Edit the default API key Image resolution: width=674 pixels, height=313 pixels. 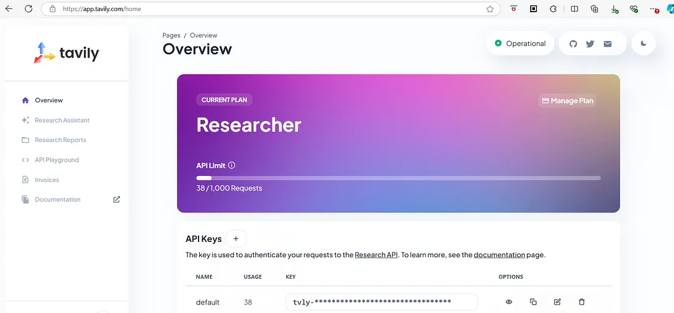pyautogui.click(x=558, y=302)
